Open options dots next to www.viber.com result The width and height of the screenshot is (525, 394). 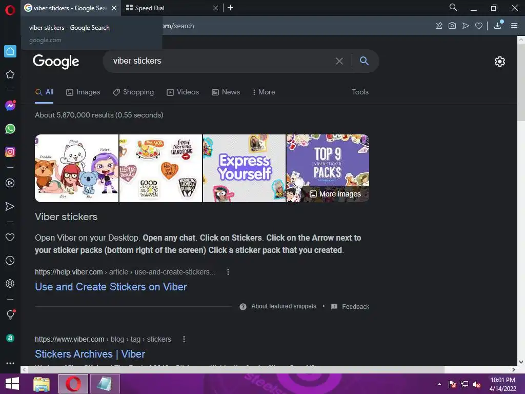point(184,340)
